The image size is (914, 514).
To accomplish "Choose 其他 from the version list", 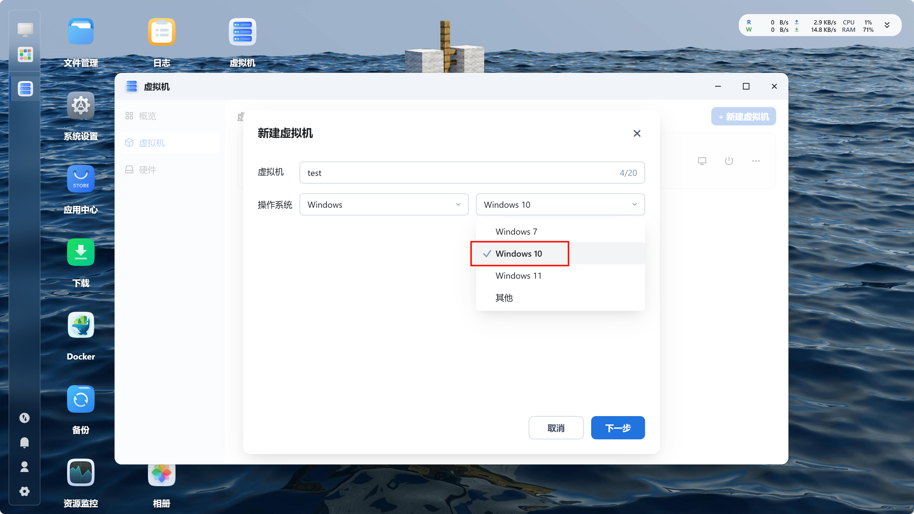I will pyautogui.click(x=560, y=297).
